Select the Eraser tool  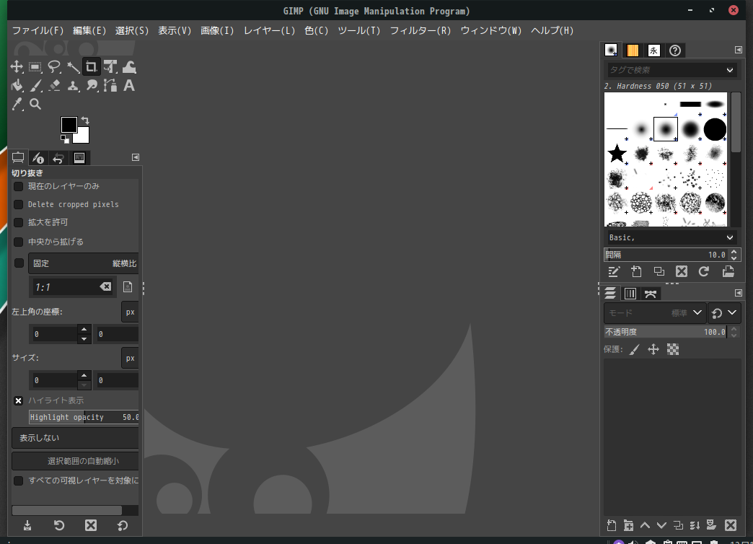click(x=54, y=86)
